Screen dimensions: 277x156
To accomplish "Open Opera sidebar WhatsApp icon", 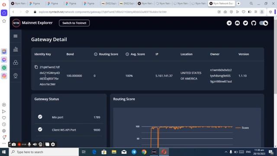I will pos(4,68).
